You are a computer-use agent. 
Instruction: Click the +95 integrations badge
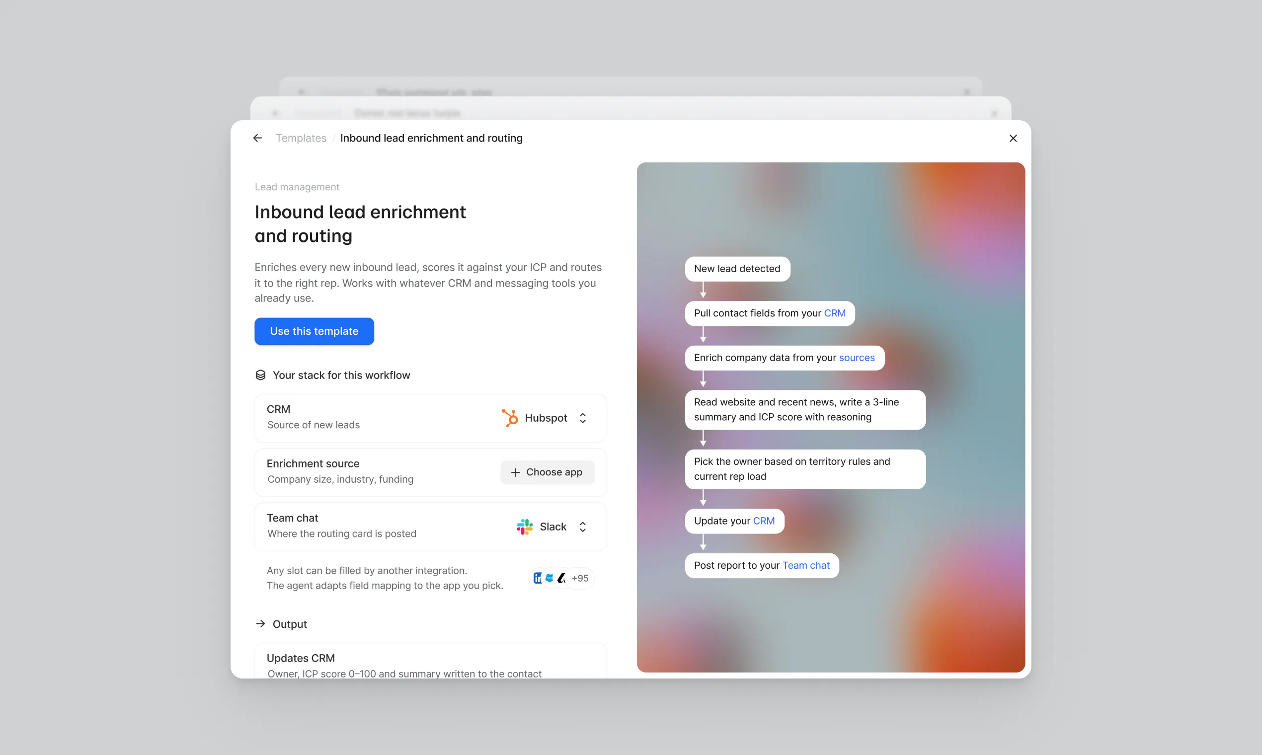(580, 578)
